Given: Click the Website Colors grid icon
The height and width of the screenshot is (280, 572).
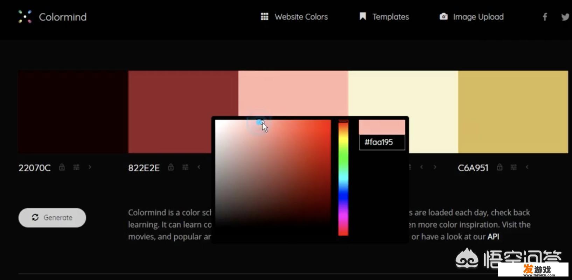Looking at the screenshot, I should click(265, 16).
